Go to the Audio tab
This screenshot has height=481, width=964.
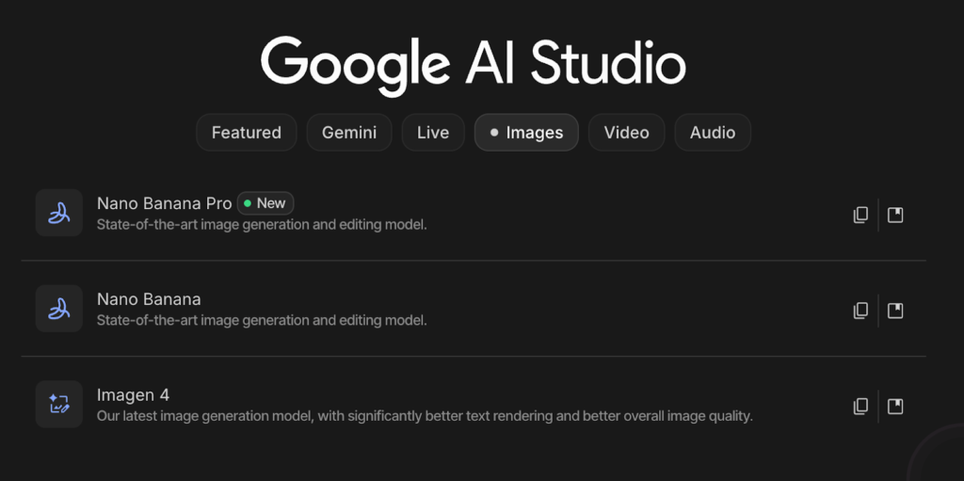pos(712,133)
